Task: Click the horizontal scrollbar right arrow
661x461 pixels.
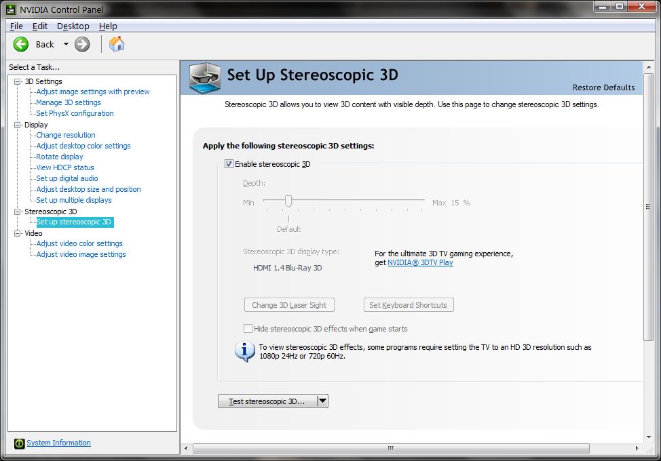Action: click(637, 448)
